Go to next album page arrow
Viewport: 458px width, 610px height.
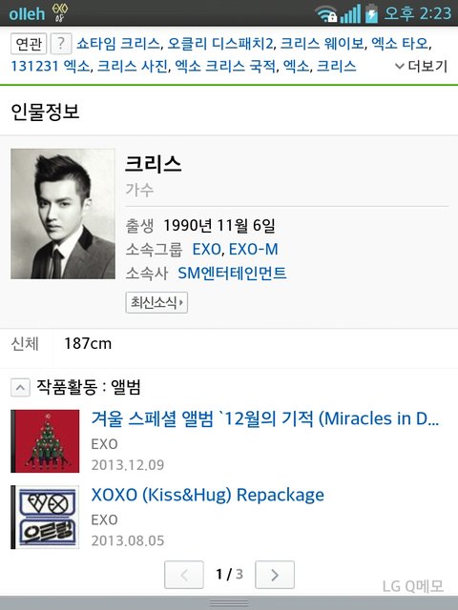(x=275, y=575)
